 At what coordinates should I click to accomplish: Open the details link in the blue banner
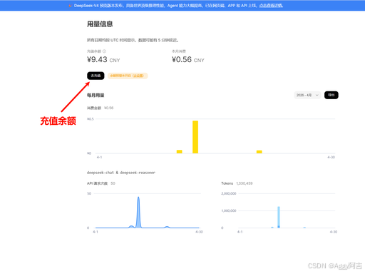click(x=271, y=6)
